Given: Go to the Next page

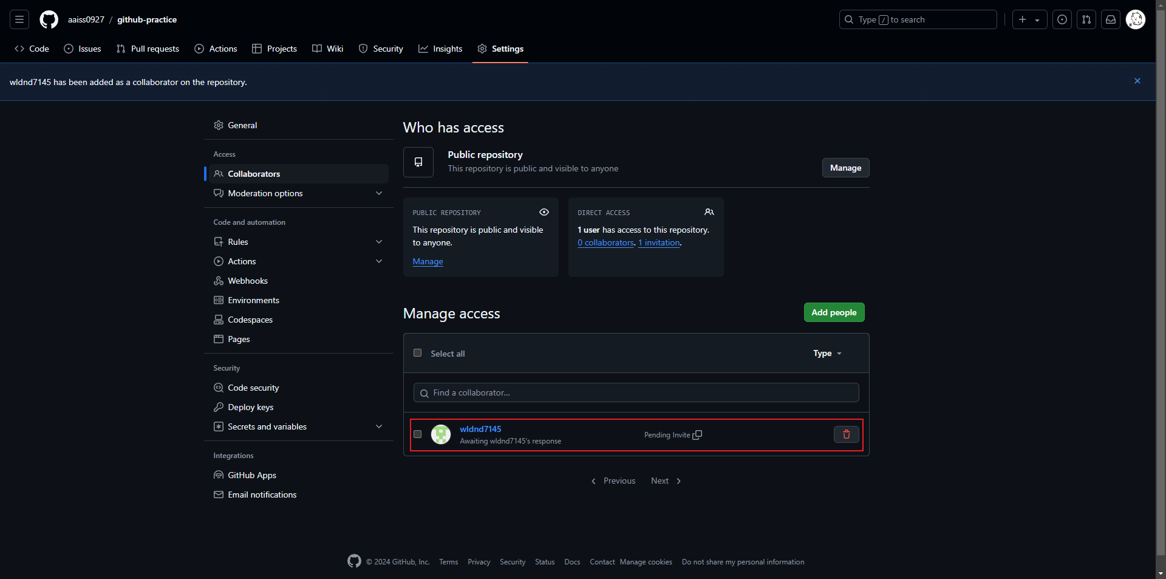Looking at the screenshot, I should coord(666,481).
